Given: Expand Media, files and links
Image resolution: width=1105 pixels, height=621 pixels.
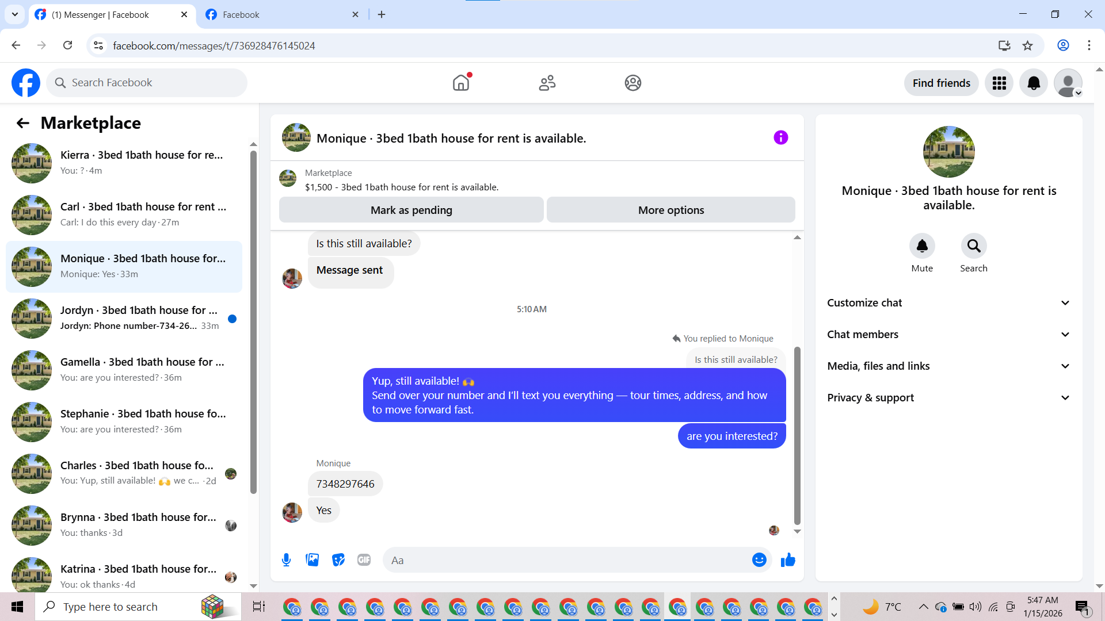Looking at the screenshot, I should tap(948, 366).
